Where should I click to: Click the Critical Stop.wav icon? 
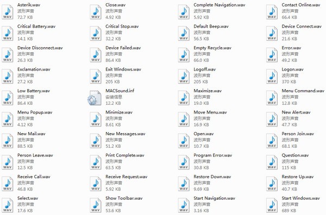click(96, 33)
